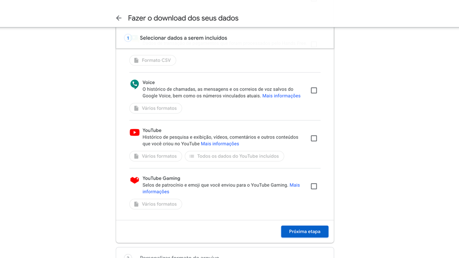Click the YouTube Gaming heart icon

(134, 180)
